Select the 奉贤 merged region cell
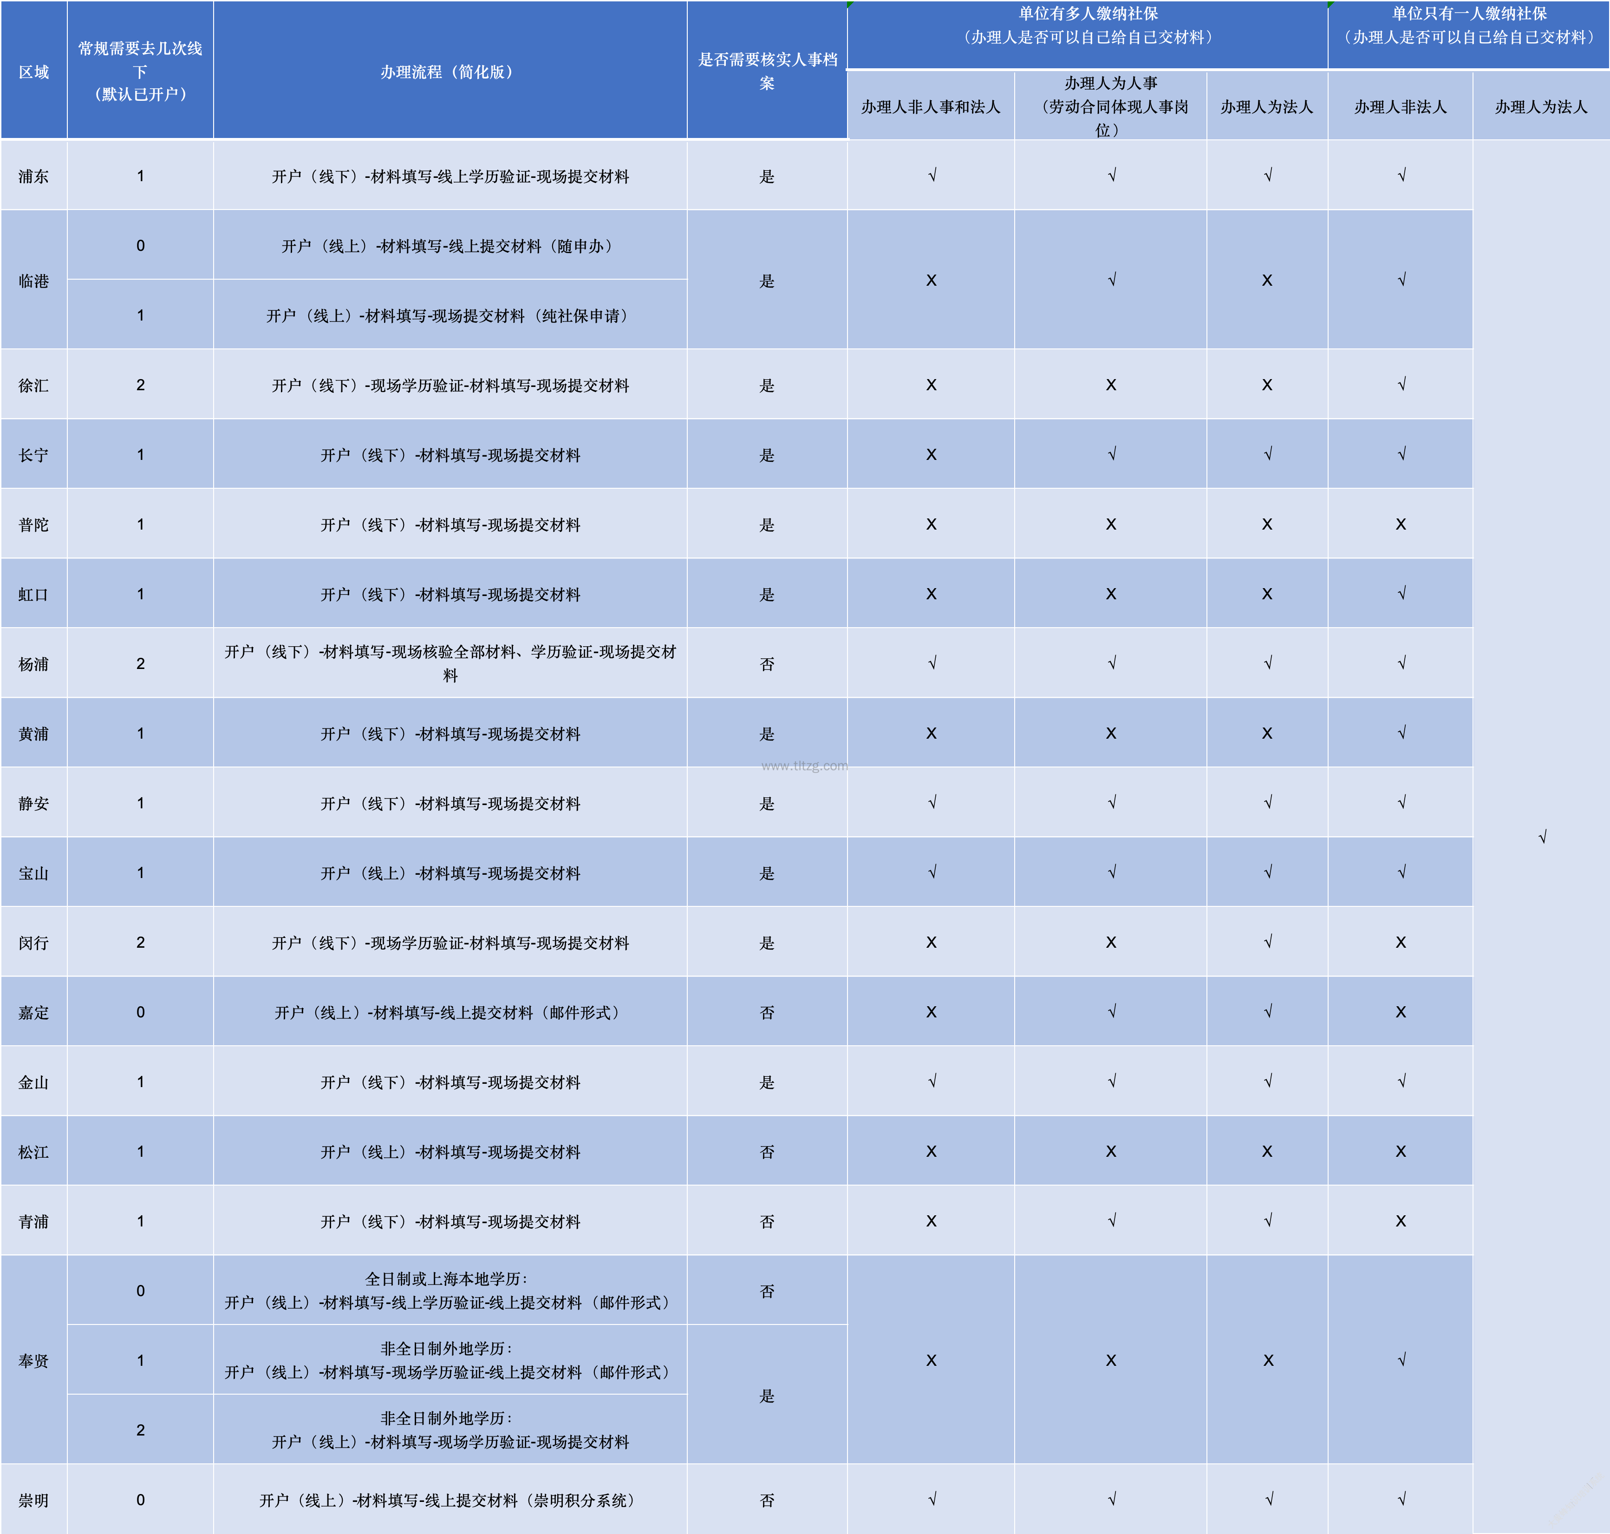Image resolution: width=1610 pixels, height=1534 pixels. [33, 1361]
